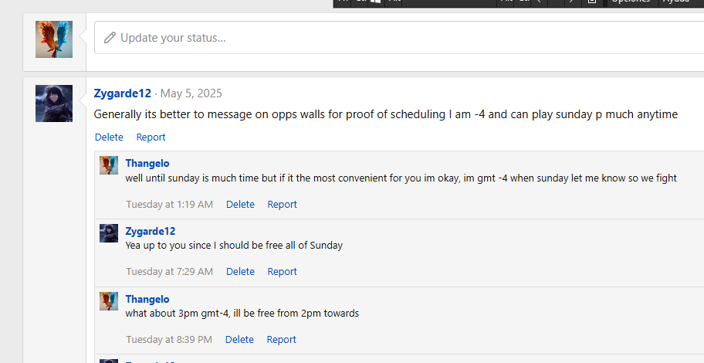The width and height of the screenshot is (704, 363).
Task: Delete the main Zygarde12 profile post
Action: [x=109, y=137]
